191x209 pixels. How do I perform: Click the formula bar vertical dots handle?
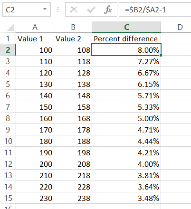(x=58, y=9)
